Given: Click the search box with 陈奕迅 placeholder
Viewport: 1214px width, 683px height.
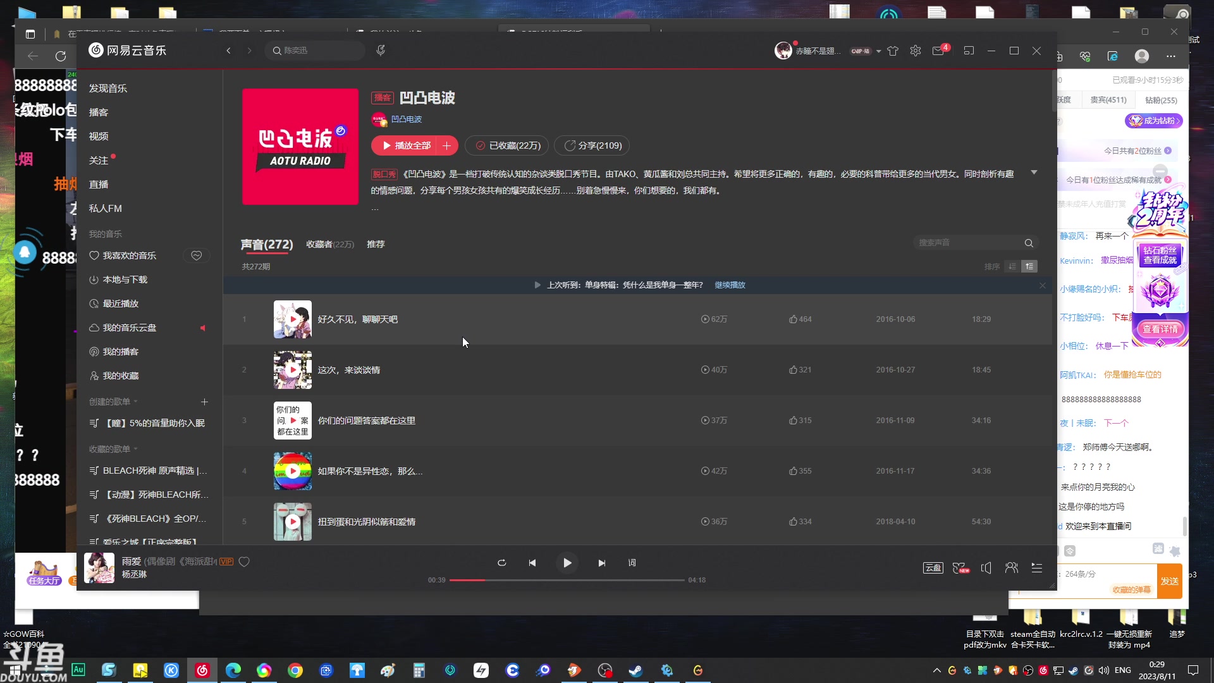Looking at the screenshot, I should point(315,51).
